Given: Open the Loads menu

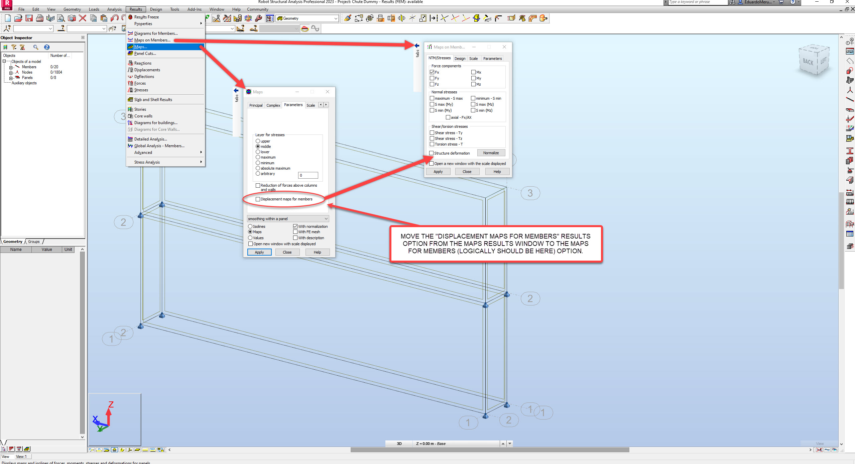Looking at the screenshot, I should (x=94, y=9).
